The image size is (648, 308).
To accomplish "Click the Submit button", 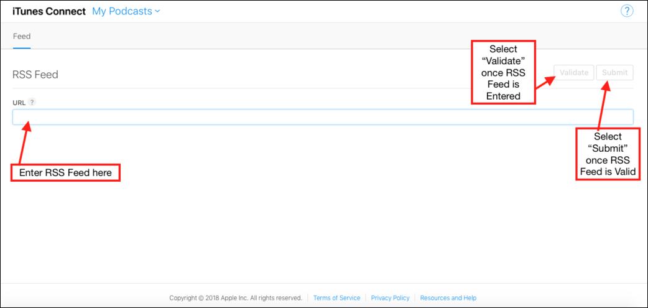I will tap(614, 72).
